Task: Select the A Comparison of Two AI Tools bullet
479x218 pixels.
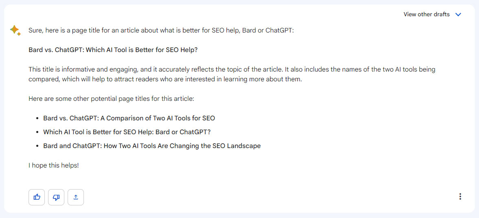Action: [x=129, y=118]
